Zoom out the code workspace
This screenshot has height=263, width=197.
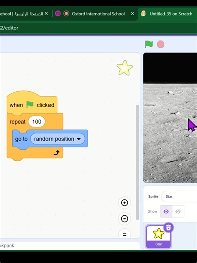(x=124, y=218)
